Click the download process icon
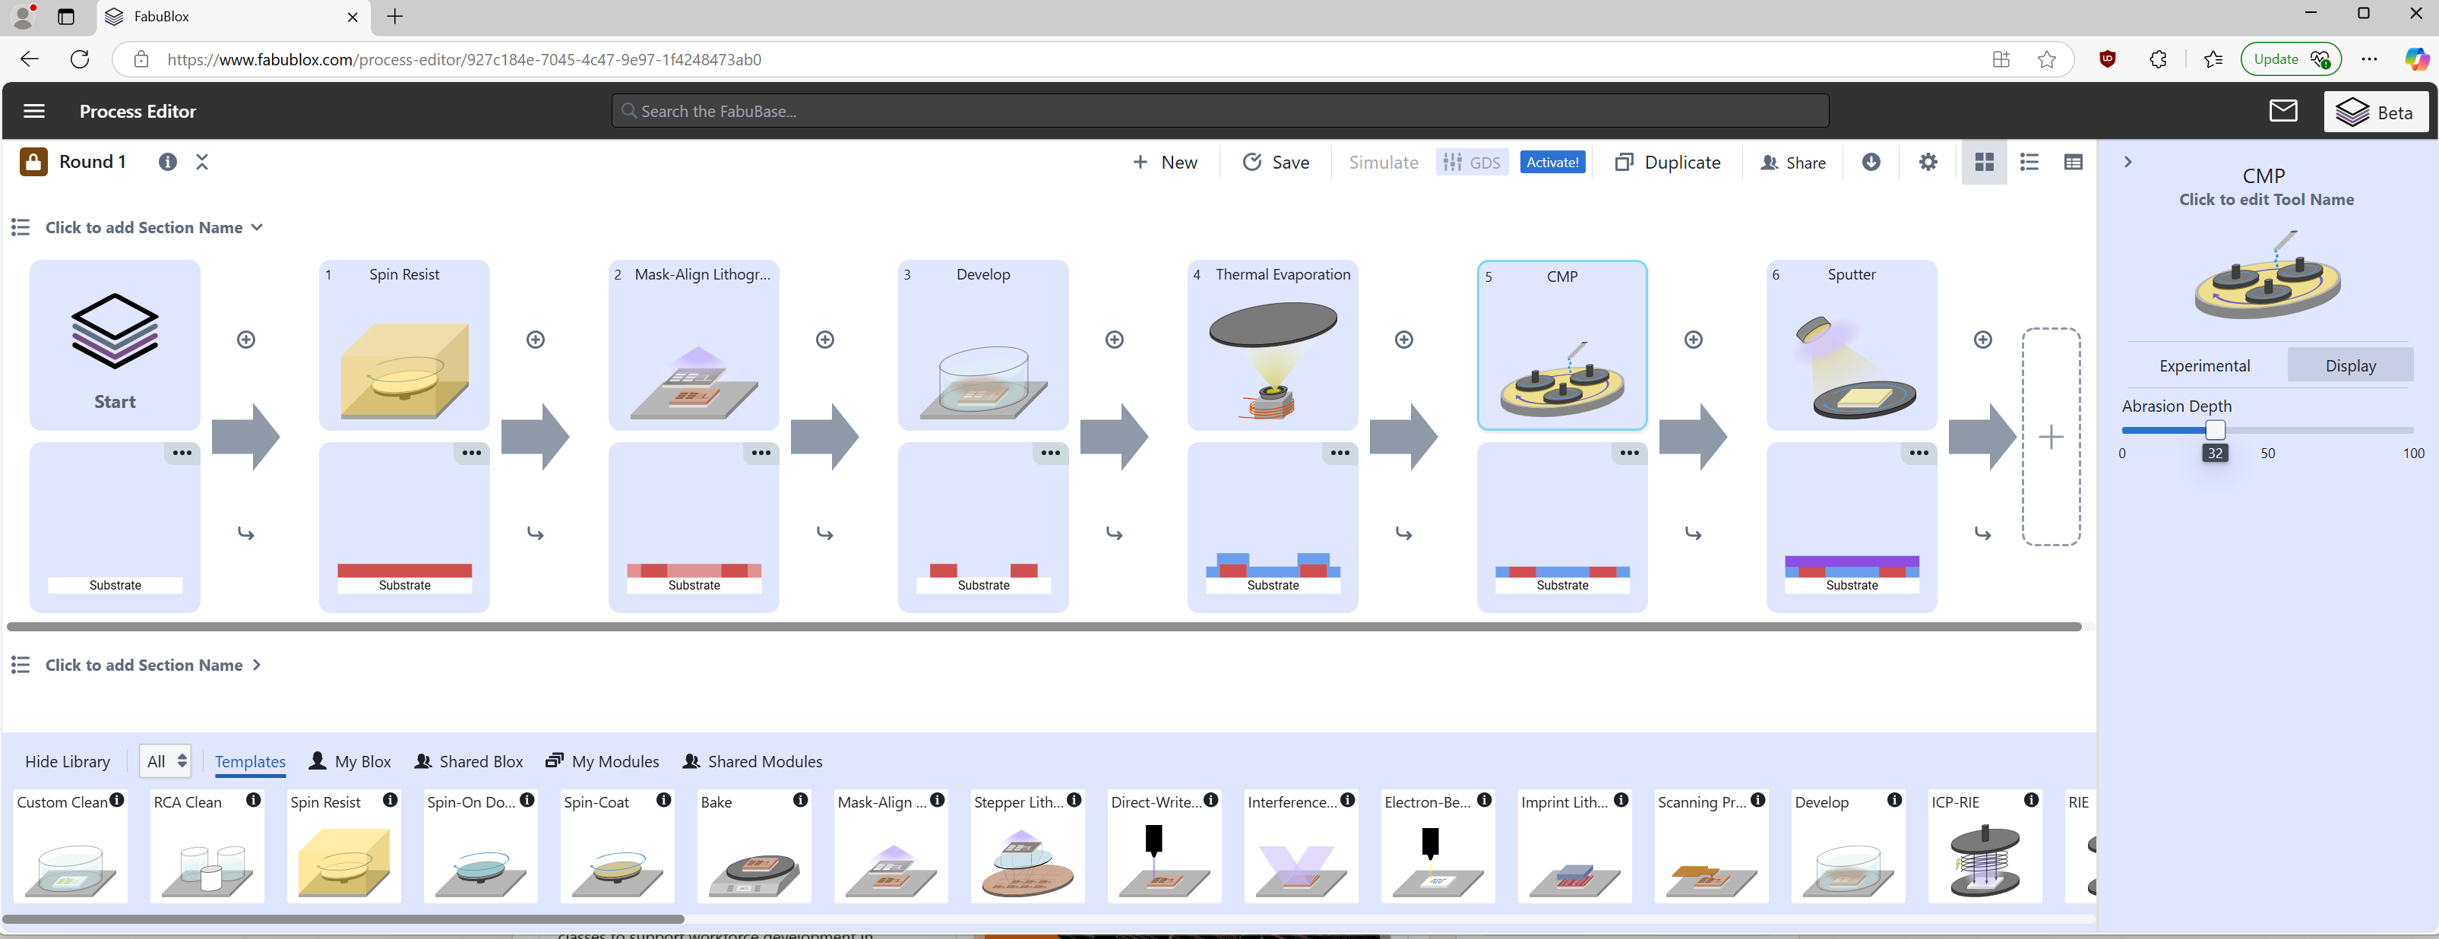The height and width of the screenshot is (939, 2439). click(x=1871, y=162)
